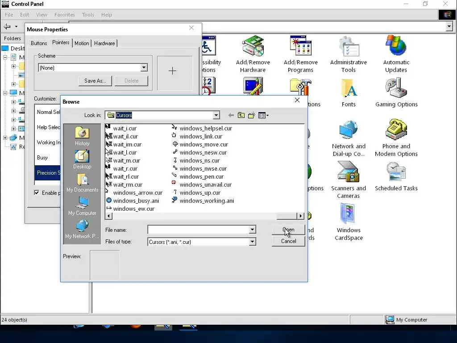Open the View menu icon in Browse

pos(263,115)
